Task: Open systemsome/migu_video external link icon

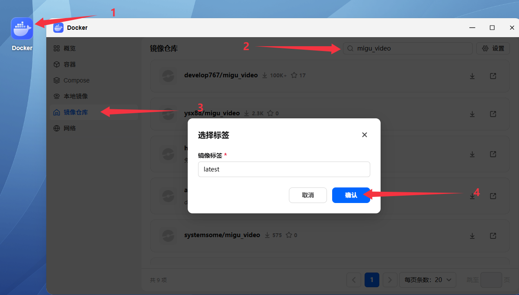Action: pyautogui.click(x=493, y=236)
